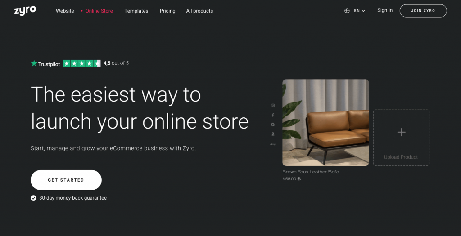Go to the Templates page

[136, 11]
